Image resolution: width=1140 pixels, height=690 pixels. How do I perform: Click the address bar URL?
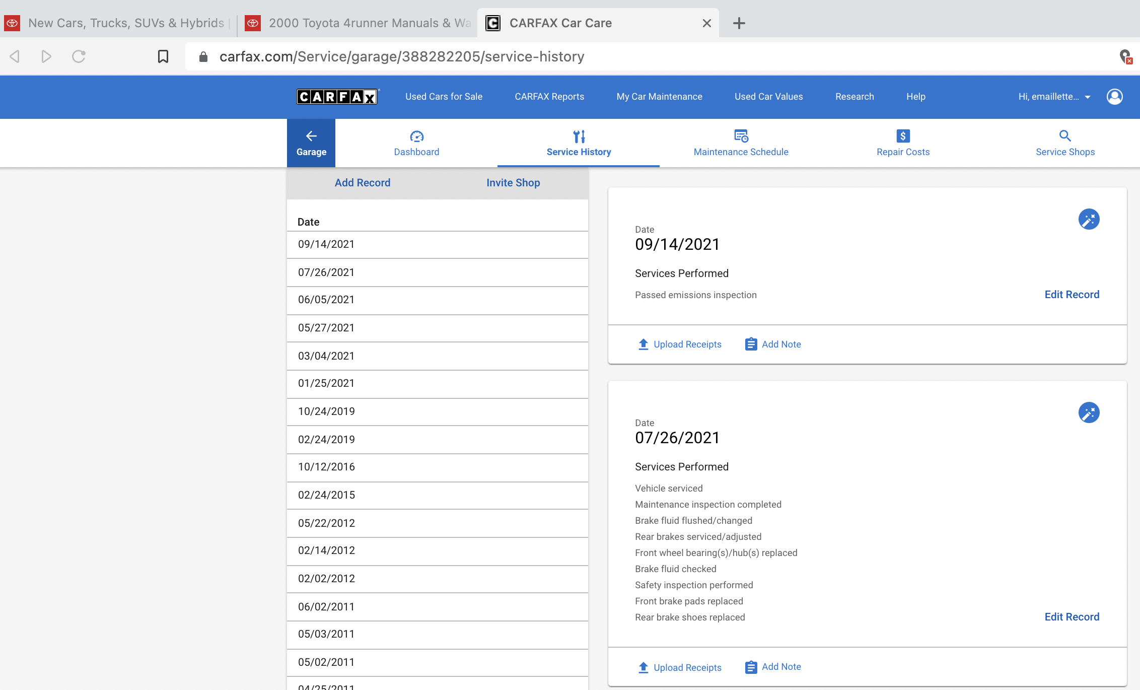(x=402, y=56)
